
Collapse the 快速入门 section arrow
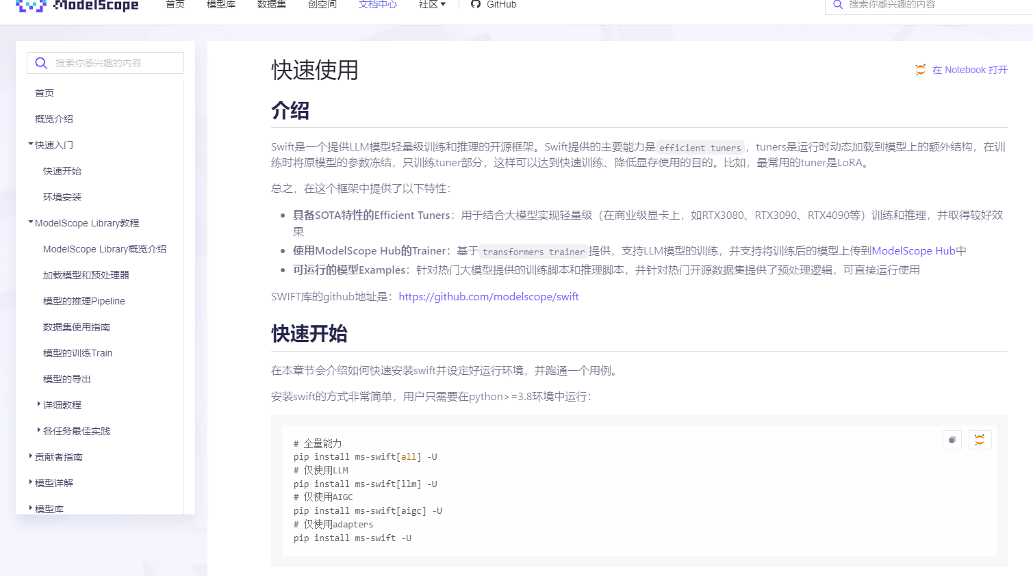[31, 144]
